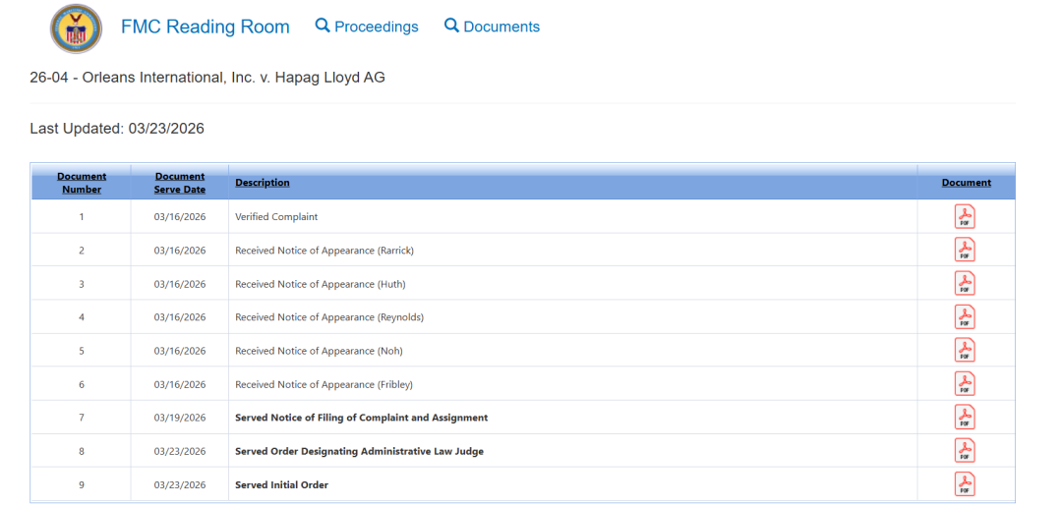Open PDF for Notice of Appearance (Reynolds)

tap(965, 317)
